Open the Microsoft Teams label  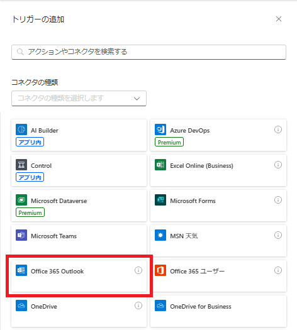click(x=53, y=236)
